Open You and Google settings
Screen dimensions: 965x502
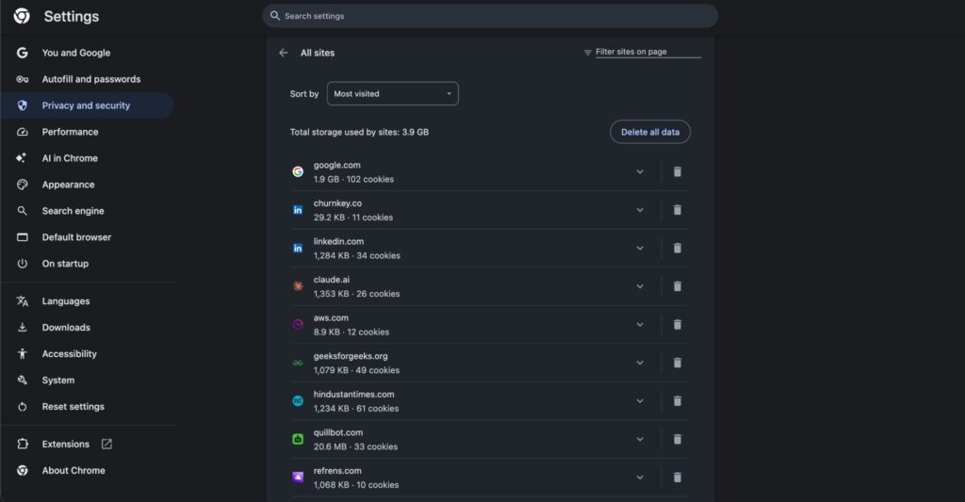88,53
